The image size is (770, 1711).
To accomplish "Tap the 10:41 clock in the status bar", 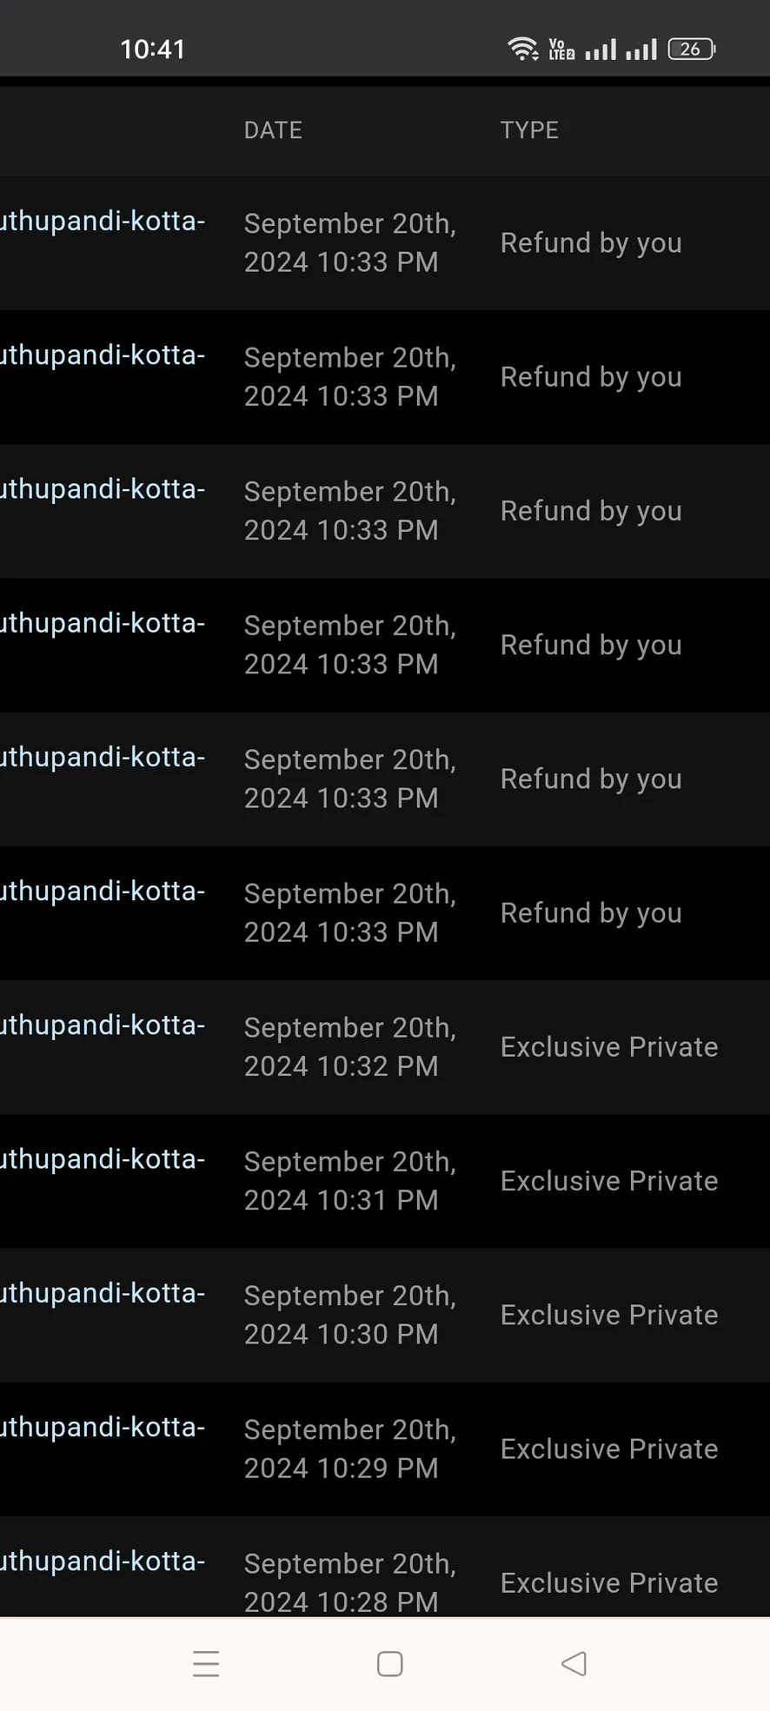I will [x=153, y=50].
